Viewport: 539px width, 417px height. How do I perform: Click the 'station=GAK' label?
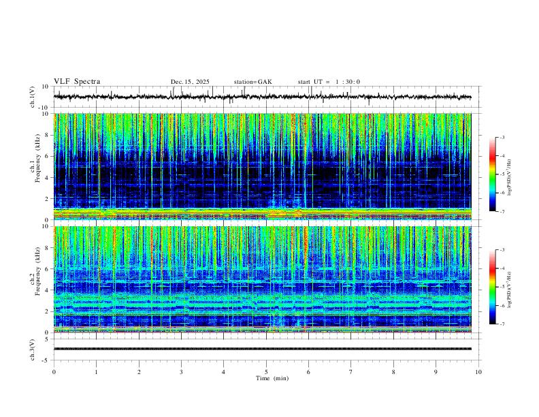point(252,82)
